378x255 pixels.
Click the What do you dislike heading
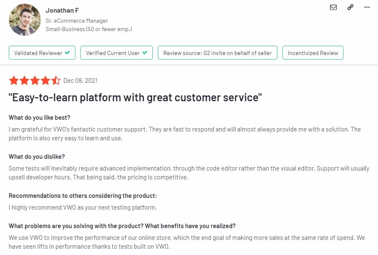[x=37, y=156]
